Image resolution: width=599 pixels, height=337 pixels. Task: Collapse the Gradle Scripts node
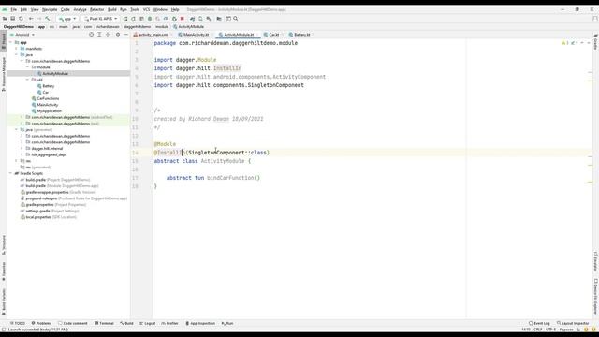pos(10,173)
